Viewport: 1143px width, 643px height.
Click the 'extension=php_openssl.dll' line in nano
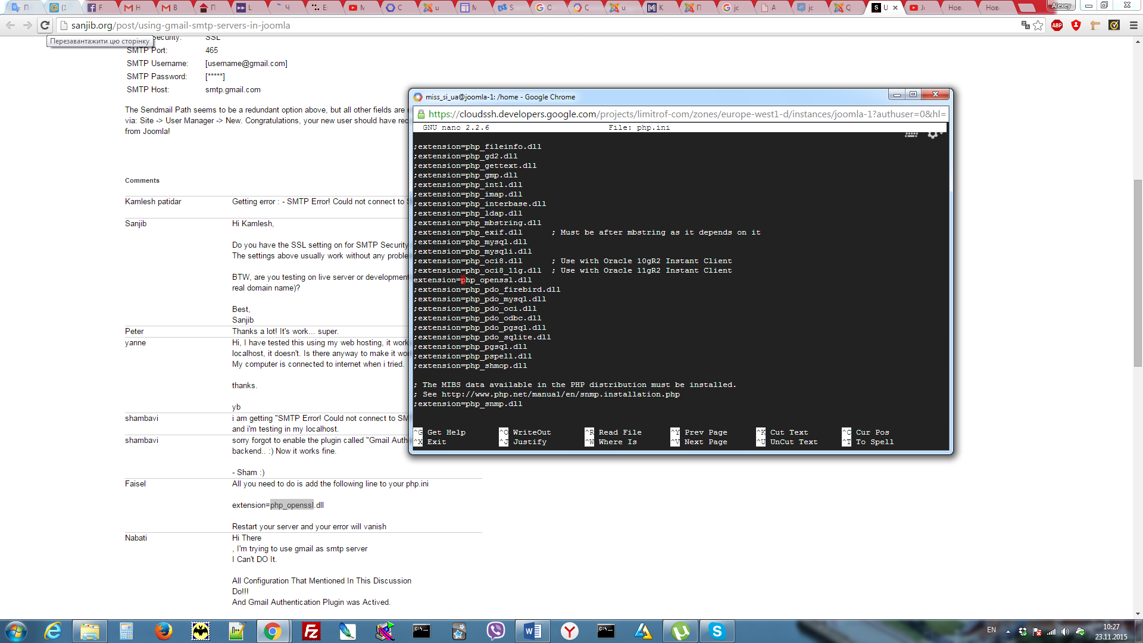[472, 280]
